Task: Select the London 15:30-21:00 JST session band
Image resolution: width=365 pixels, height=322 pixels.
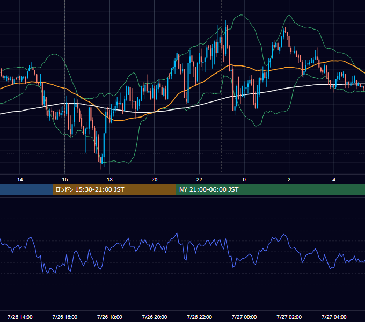Action: tap(114, 189)
